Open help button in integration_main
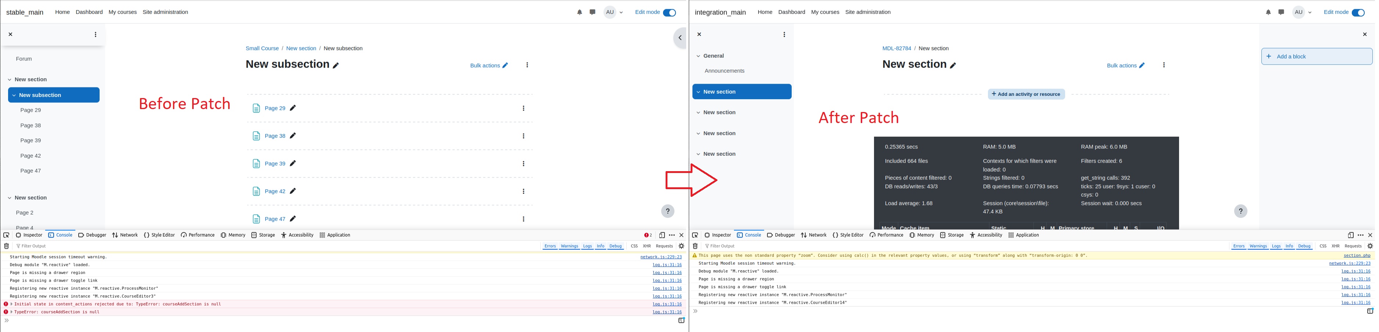 pyautogui.click(x=1240, y=211)
